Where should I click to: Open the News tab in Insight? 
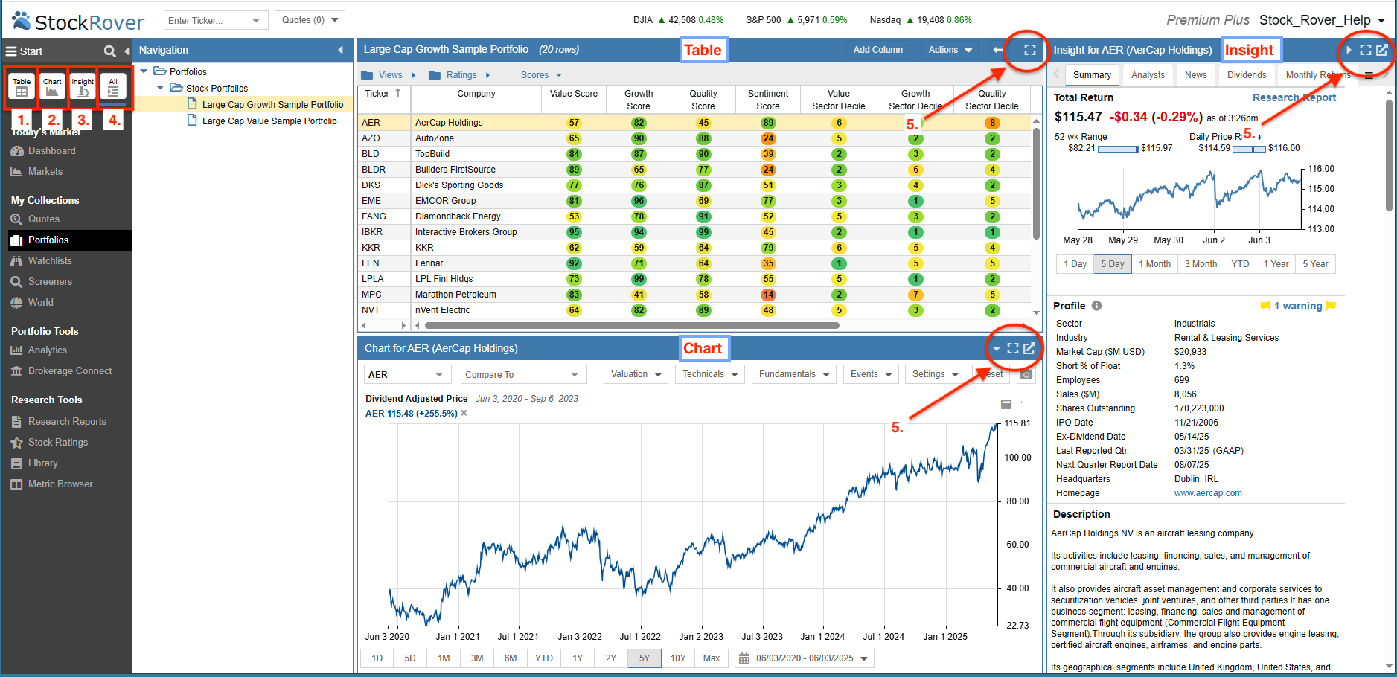[1196, 75]
